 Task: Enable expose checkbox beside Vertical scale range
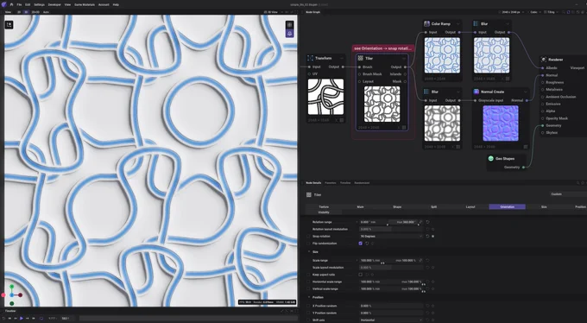click(x=308, y=289)
